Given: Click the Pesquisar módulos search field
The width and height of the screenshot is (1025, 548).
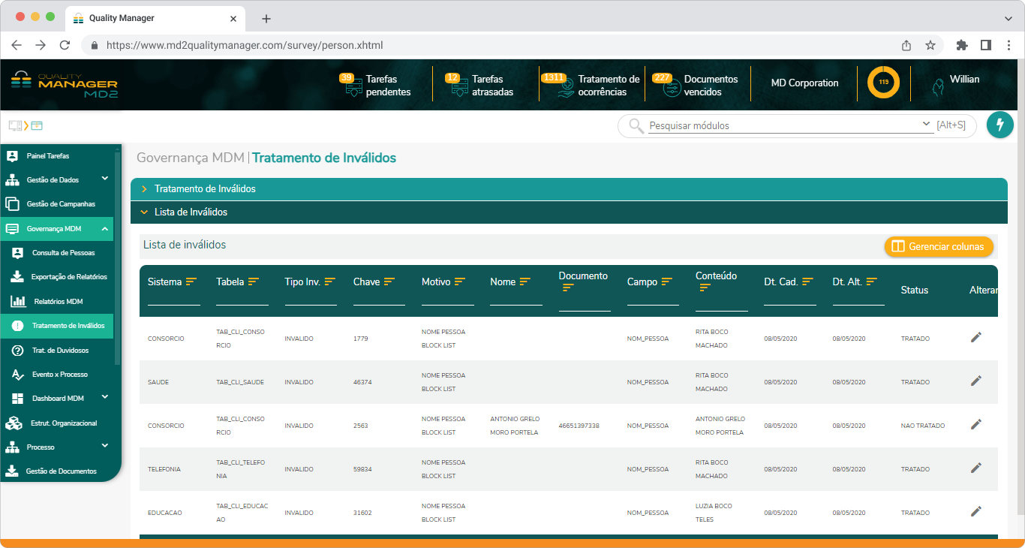Looking at the screenshot, I should (x=784, y=125).
